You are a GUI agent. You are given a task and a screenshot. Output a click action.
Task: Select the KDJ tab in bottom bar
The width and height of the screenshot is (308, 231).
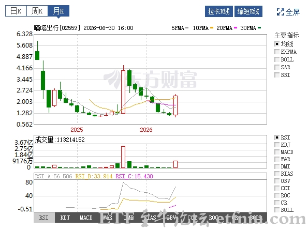pos(65,218)
